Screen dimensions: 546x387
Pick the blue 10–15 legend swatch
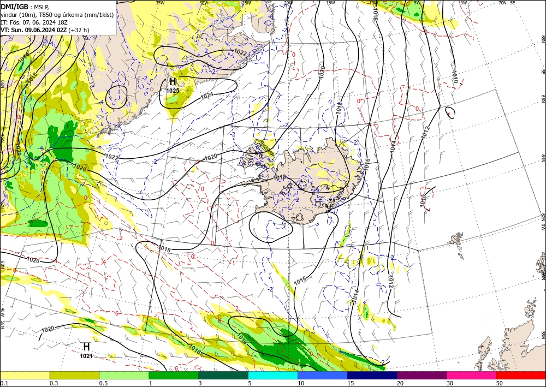(323, 375)
